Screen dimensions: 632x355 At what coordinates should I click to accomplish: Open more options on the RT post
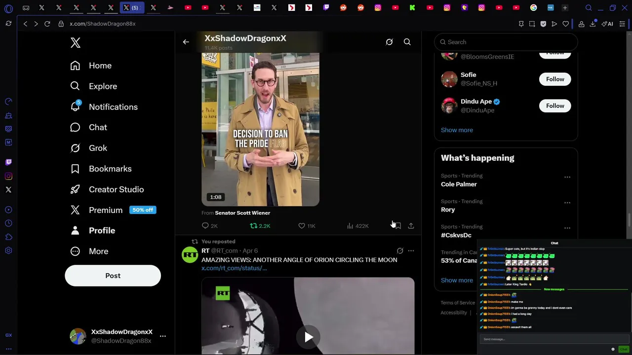point(411,251)
